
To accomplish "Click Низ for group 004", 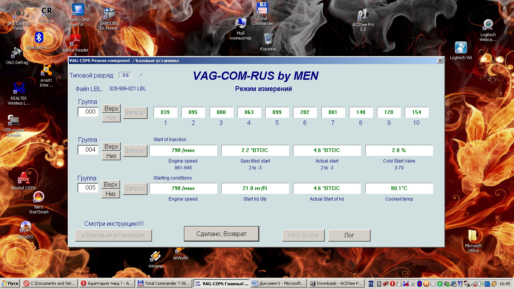I will tap(111, 156).
